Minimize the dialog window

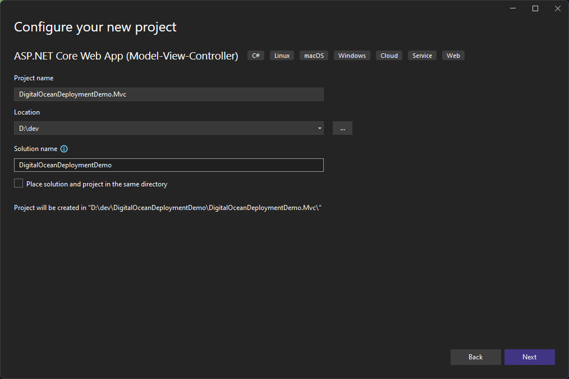coord(513,8)
